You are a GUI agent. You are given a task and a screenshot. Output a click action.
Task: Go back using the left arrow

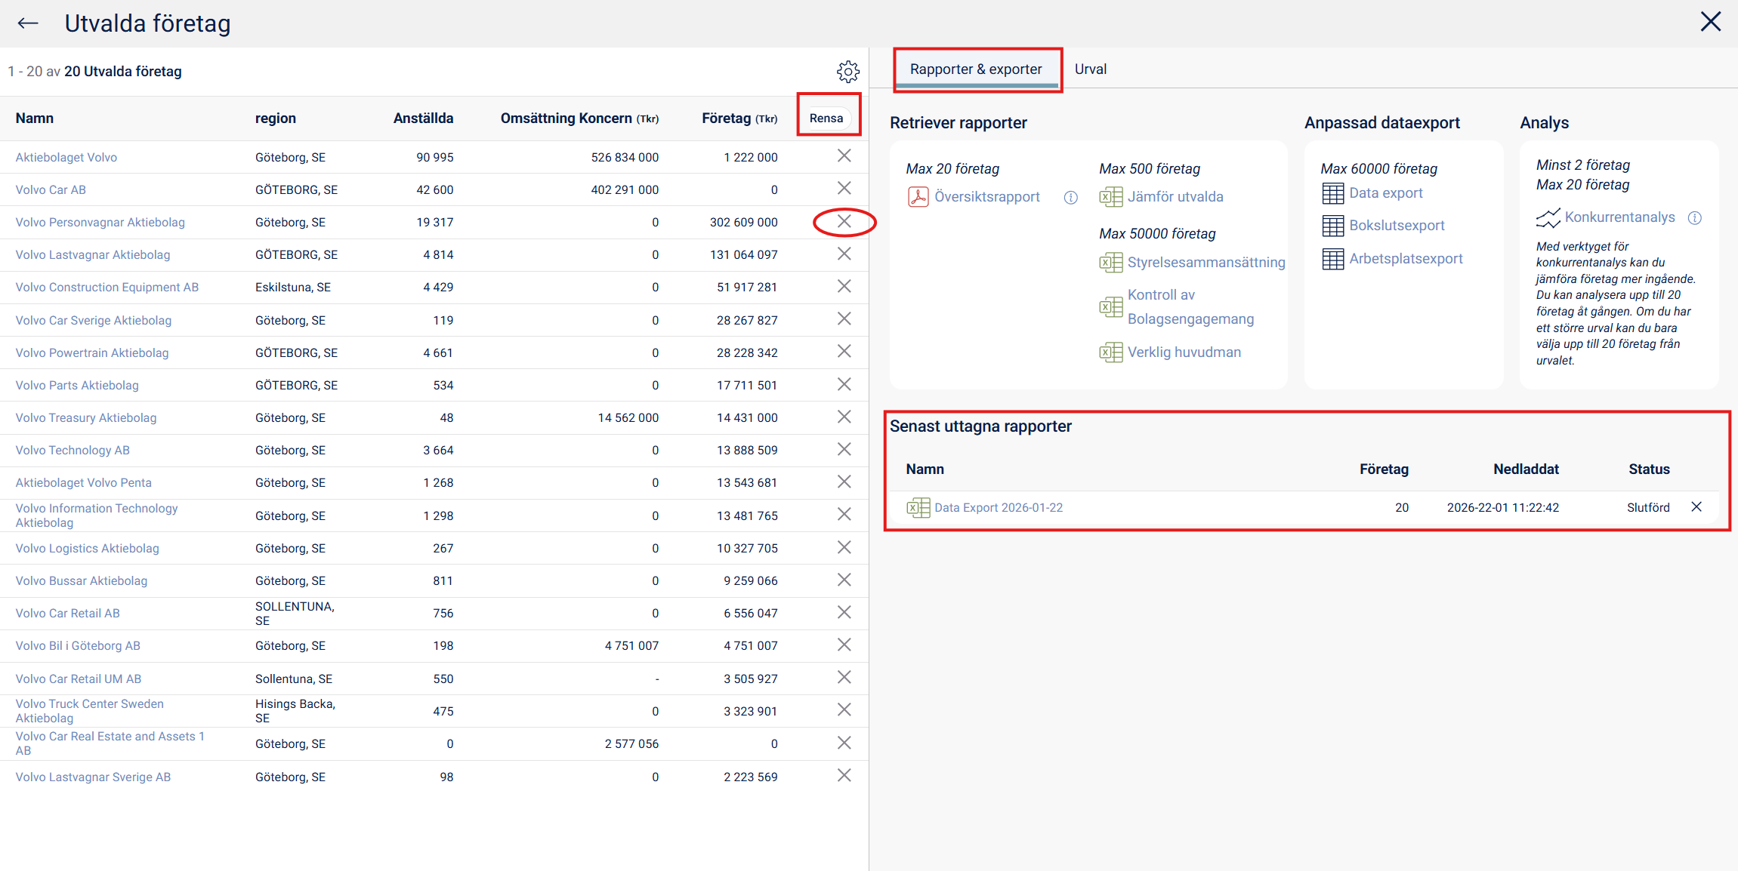tap(28, 23)
